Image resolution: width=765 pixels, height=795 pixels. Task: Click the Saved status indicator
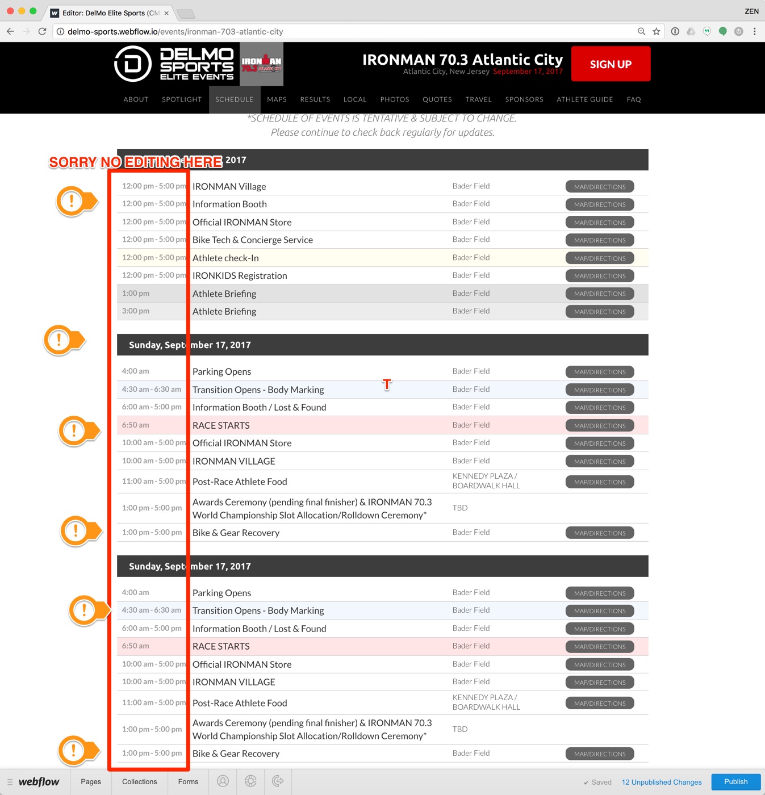(x=597, y=782)
